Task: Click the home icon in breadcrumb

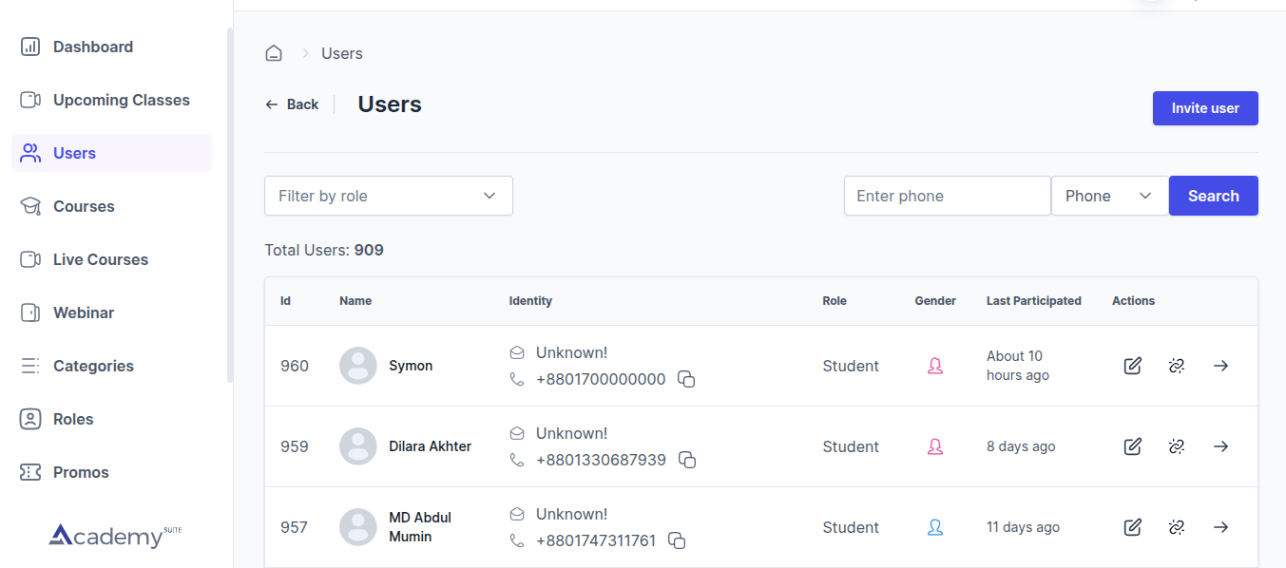Action: 274,53
